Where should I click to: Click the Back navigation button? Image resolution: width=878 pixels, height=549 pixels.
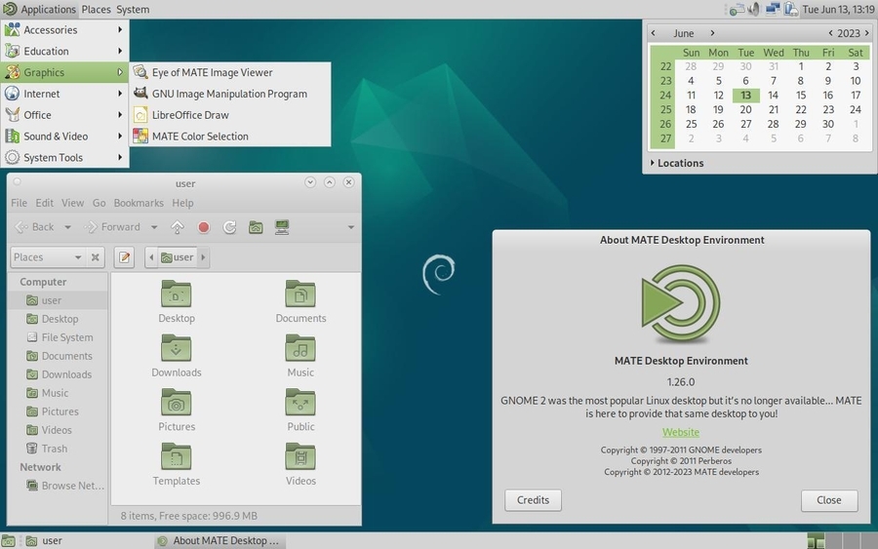click(x=36, y=227)
